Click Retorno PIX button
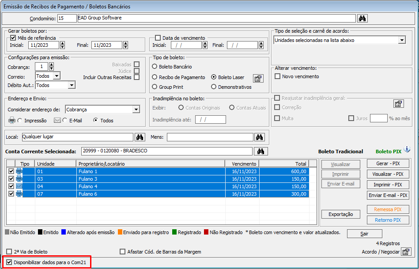This screenshot has height=269, width=419. coord(388,220)
